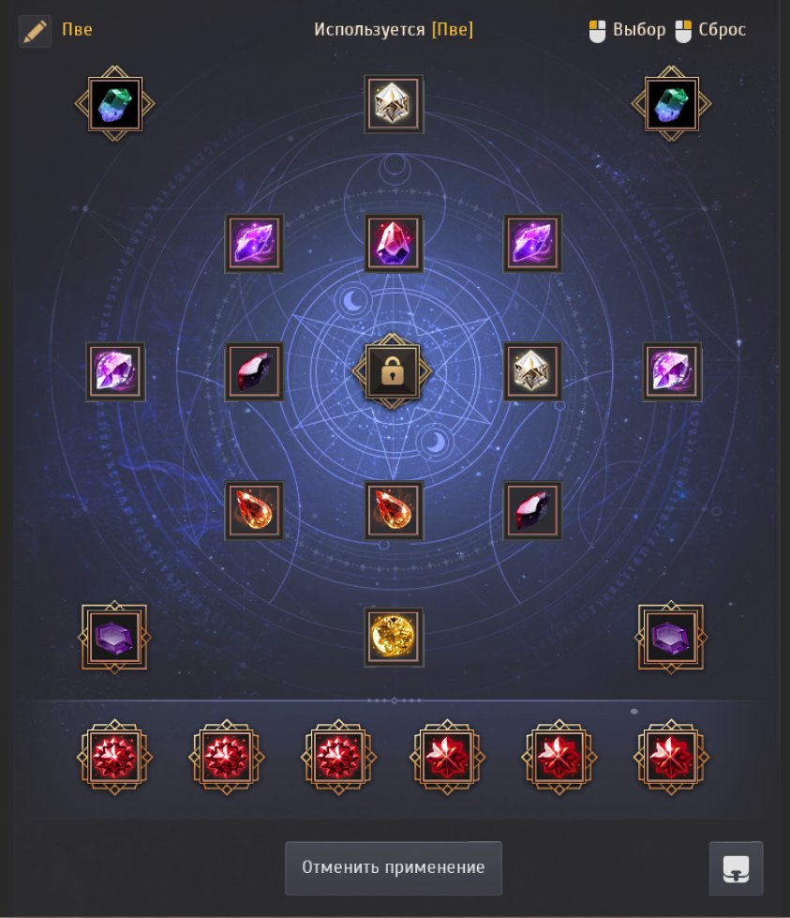Select the upper-left purple shard crystal

point(254,243)
